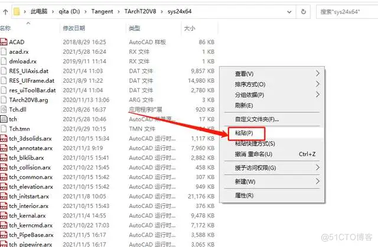Click type AutoCAD 样板 of ACAD

pyautogui.click(x=147, y=42)
